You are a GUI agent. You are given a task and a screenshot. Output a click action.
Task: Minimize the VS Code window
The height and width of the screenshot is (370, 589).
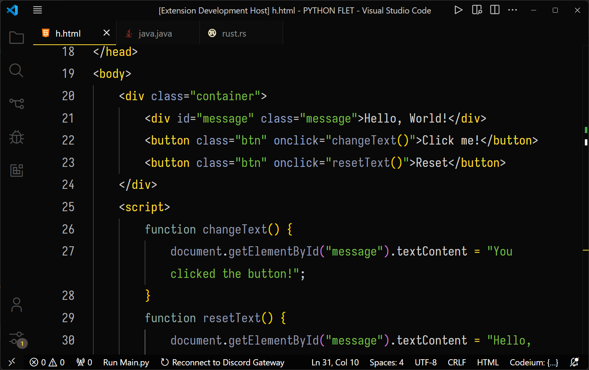534,10
